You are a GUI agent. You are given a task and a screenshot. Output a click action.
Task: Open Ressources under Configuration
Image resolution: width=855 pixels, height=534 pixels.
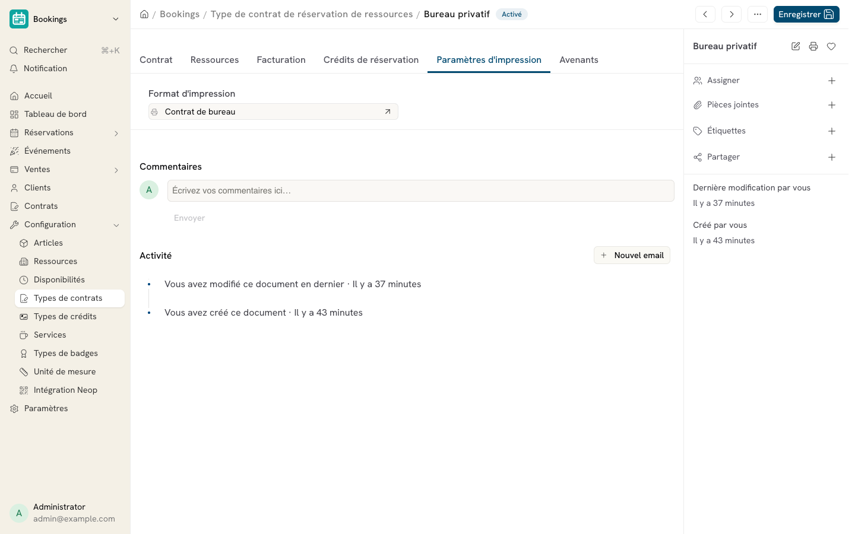pyautogui.click(x=69, y=261)
